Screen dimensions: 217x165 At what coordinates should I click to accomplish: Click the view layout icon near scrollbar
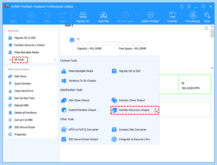pos(207,28)
